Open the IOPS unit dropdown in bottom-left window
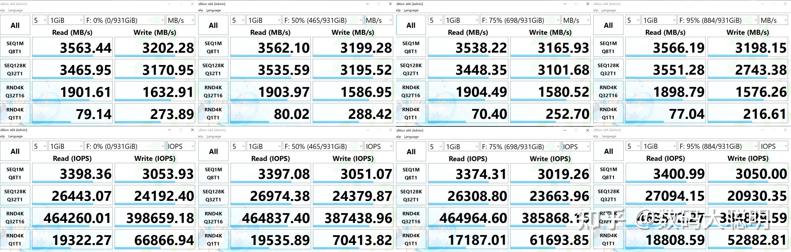 [180, 146]
